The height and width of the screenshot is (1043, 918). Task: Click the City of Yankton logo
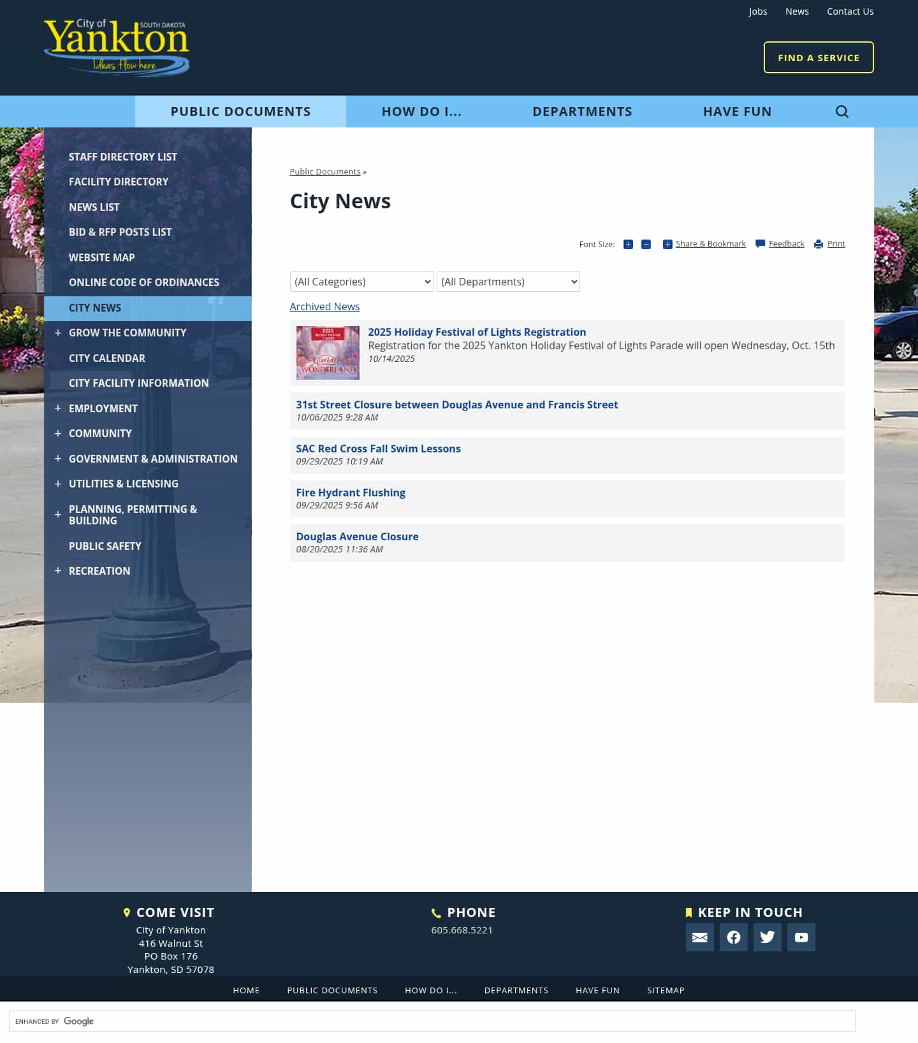coord(117,48)
